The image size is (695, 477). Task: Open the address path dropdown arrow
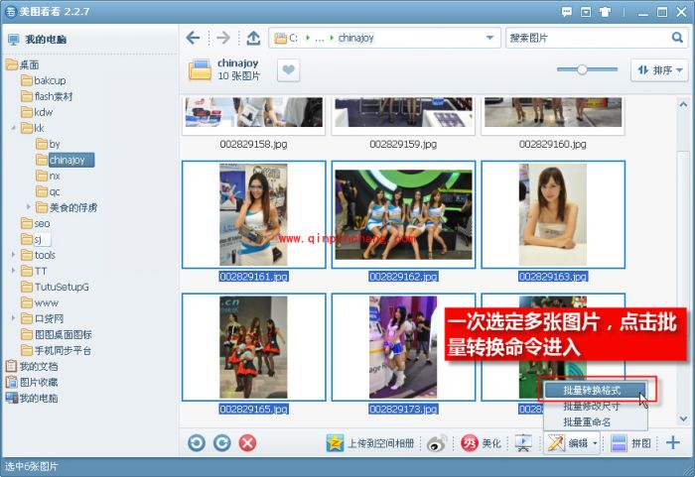coord(490,38)
